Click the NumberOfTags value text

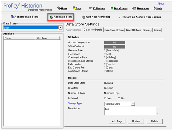pyautogui.click(x=112, y=93)
